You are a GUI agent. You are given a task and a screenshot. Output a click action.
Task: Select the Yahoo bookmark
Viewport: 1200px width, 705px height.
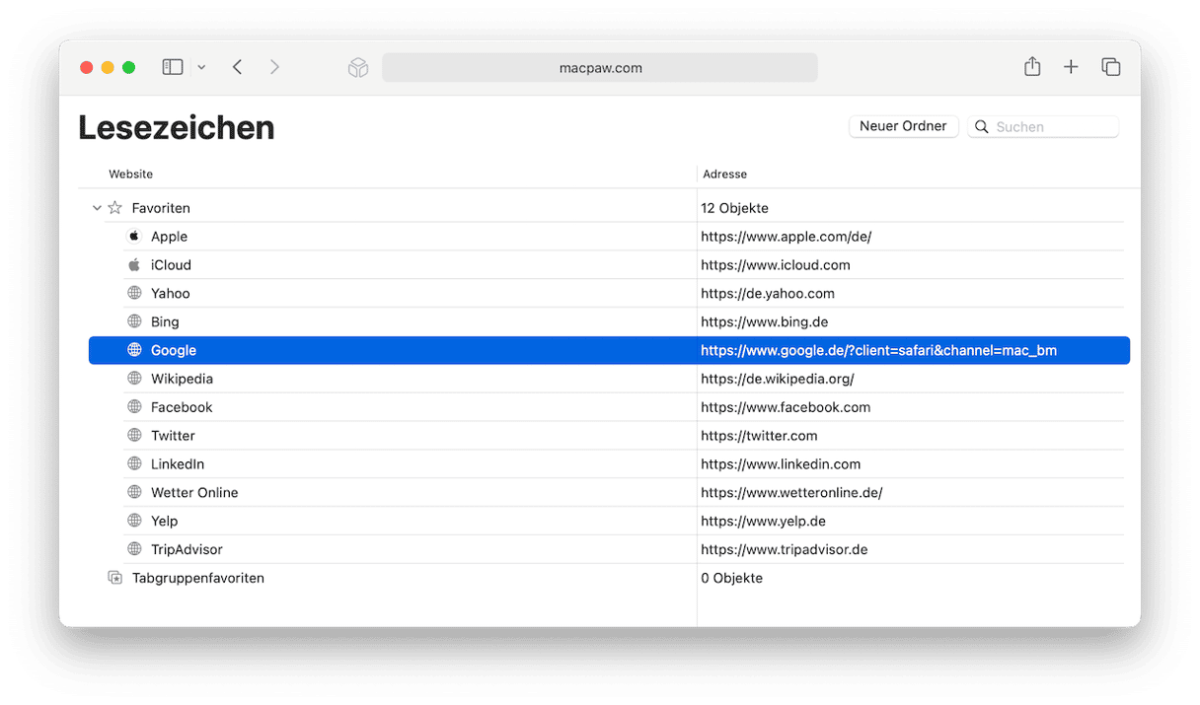click(x=170, y=293)
